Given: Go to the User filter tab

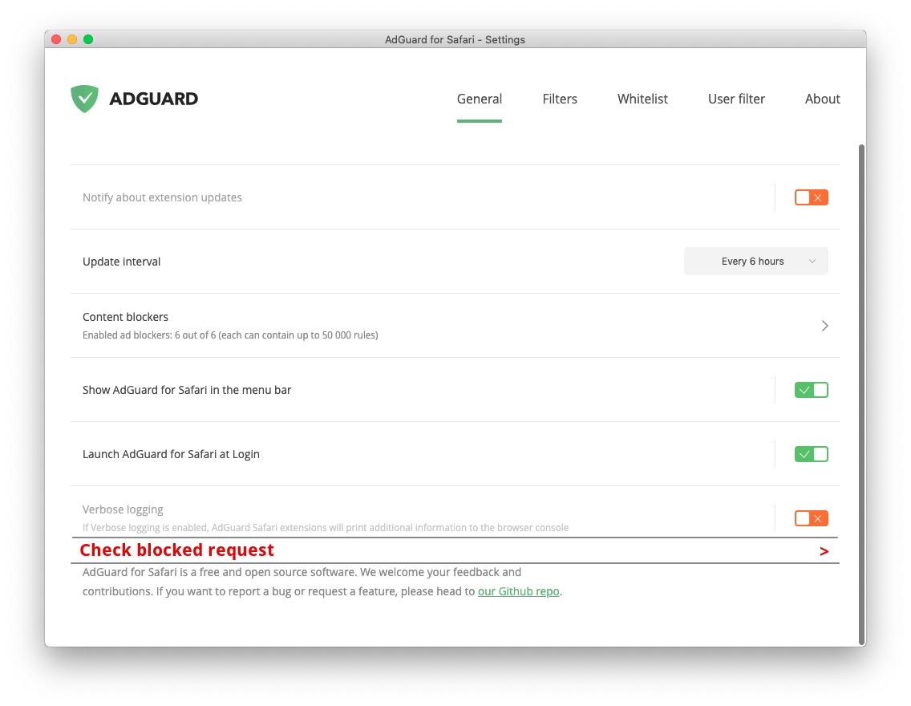Looking at the screenshot, I should [736, 99].
